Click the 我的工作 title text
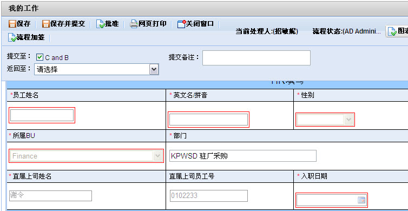This screenshot has height=211, width=408. click(x=24, y=9)
